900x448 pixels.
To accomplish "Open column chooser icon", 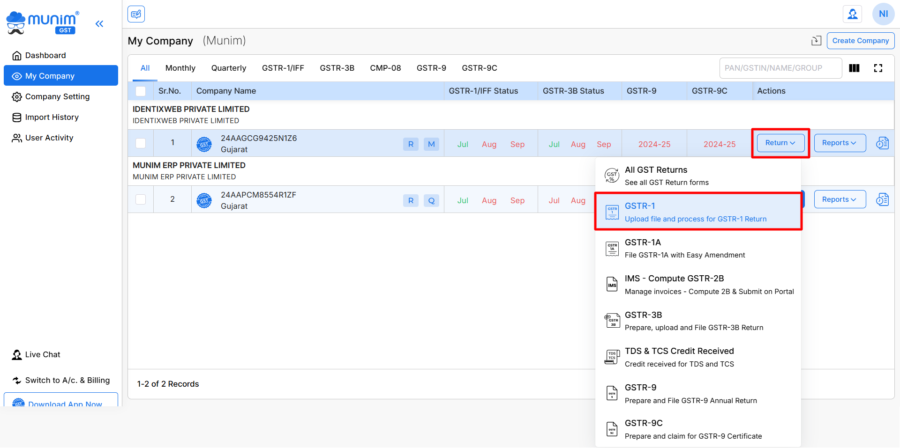I will tap(854, 68).
